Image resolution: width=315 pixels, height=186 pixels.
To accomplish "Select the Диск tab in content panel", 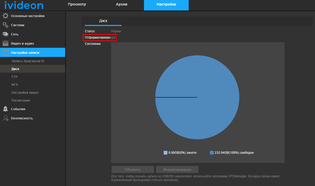I will coord(103,21).
